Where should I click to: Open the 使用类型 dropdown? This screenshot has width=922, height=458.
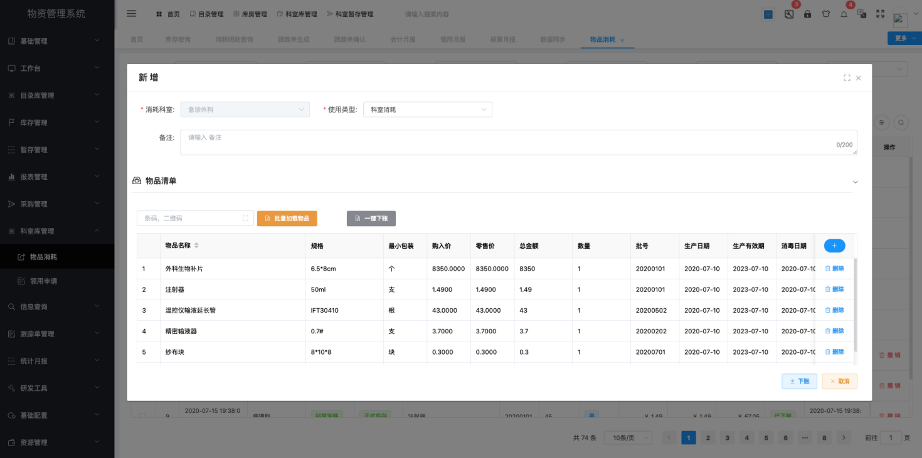[x=427, y=110]
